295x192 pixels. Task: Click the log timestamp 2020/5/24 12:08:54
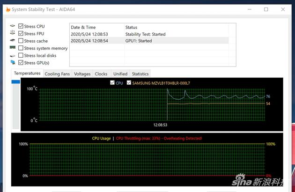coord(89,41)
